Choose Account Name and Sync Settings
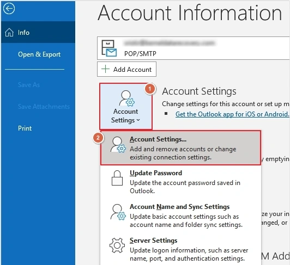This screenshot has width=290, height=265. point(180,215)
